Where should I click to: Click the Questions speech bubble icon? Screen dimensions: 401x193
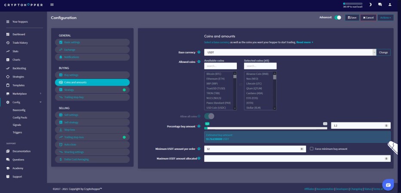[x=8, y=160]
